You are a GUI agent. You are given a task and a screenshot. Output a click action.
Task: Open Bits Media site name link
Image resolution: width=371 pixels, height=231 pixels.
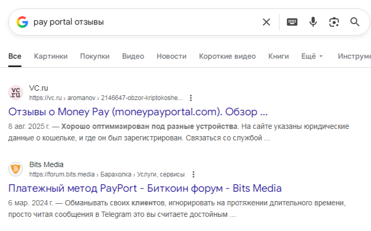[x=46, y=164]
